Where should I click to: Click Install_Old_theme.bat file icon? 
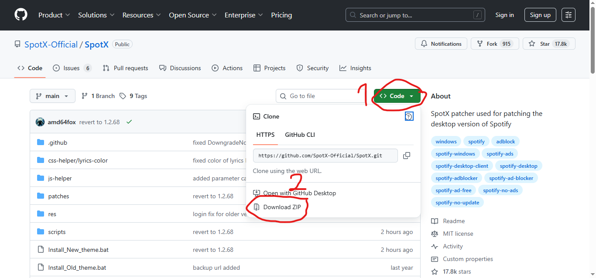point(41,268)
